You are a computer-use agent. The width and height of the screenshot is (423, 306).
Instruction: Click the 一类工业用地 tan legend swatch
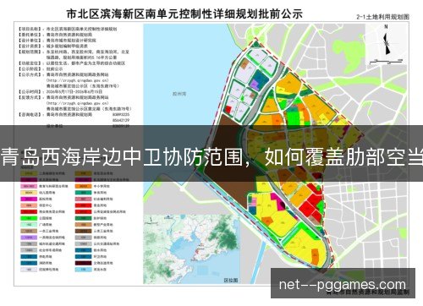pos(29,231)
